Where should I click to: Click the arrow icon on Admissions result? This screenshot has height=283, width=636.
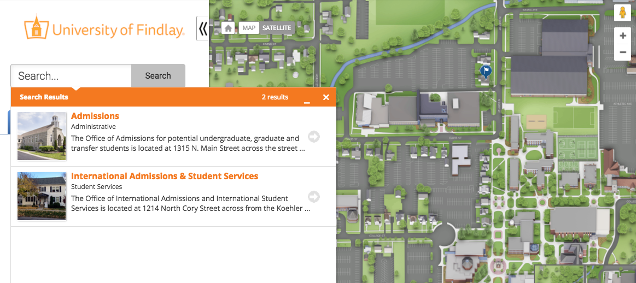tap(314, 137)
